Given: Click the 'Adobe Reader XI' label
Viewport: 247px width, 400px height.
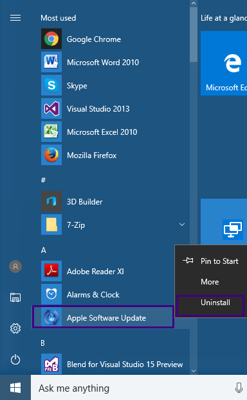Looking at the screenshot, I should (x=95, y=271).
